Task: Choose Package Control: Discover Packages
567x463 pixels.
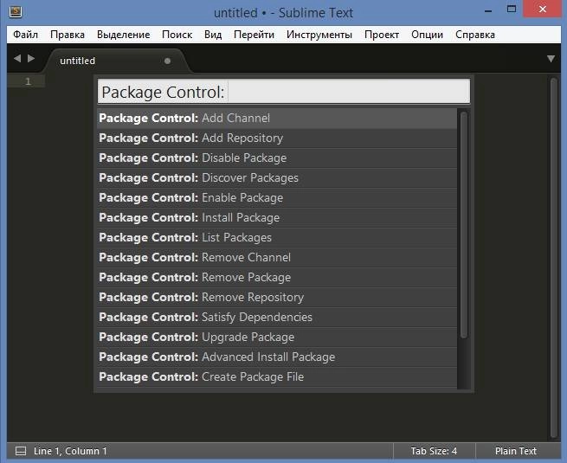Action: pos(277,177)
